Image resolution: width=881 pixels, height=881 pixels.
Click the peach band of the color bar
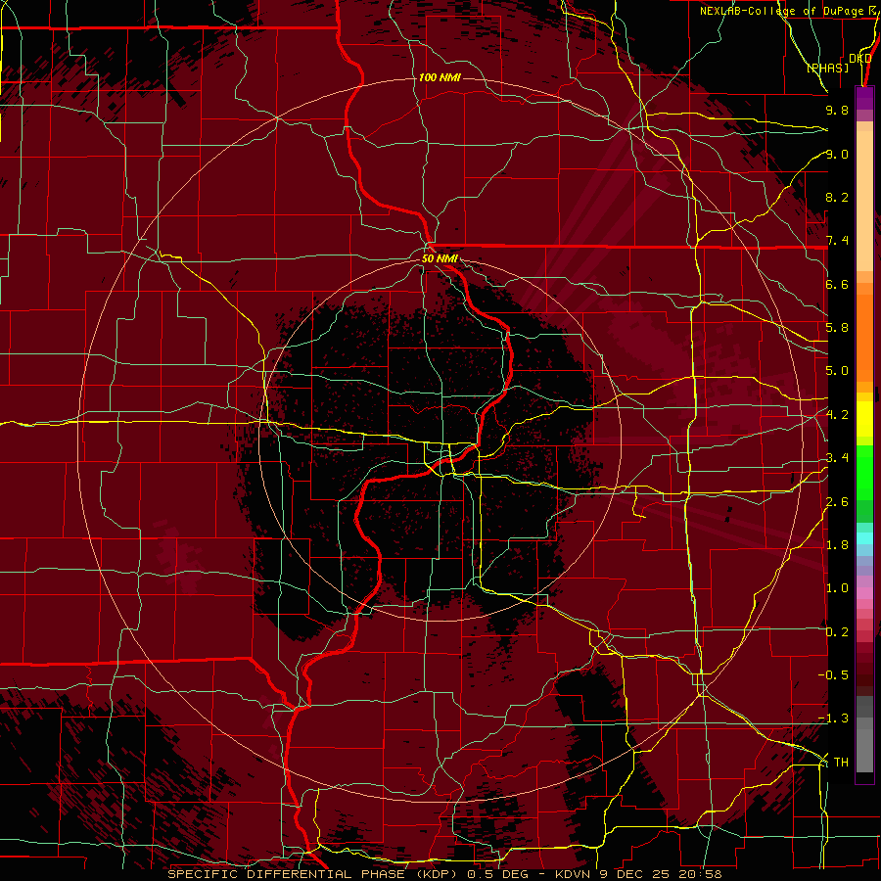pyautogui.click(x=864, y=197)
